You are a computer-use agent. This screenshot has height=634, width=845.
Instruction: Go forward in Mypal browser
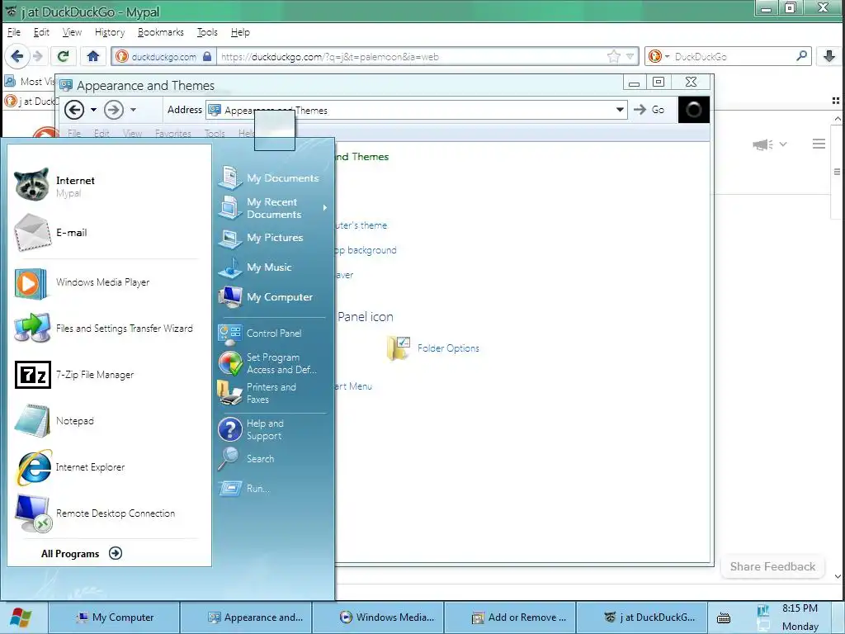pos(38,56)
